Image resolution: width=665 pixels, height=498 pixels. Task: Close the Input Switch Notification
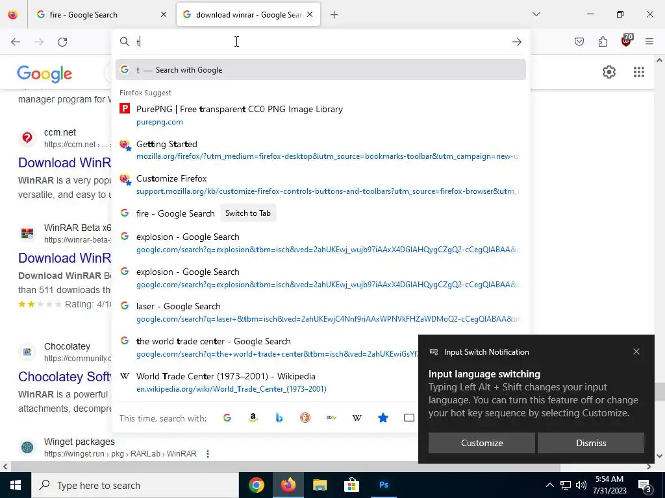coord(636,351)
